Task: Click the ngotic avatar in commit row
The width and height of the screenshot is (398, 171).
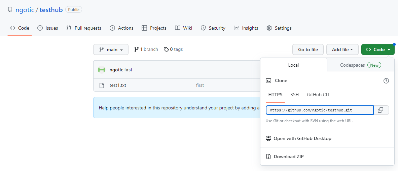Action: tap(102, 70)
